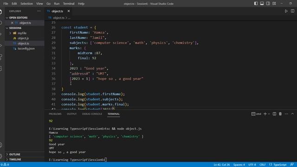Open the View menu
The image size is (297, 167).
pyautogui.click(x=39, y=4)
